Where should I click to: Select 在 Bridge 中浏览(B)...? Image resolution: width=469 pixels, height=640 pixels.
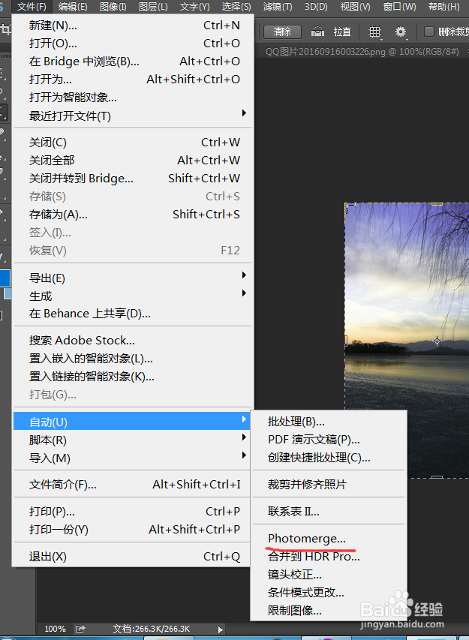click(x=134, y=62)
